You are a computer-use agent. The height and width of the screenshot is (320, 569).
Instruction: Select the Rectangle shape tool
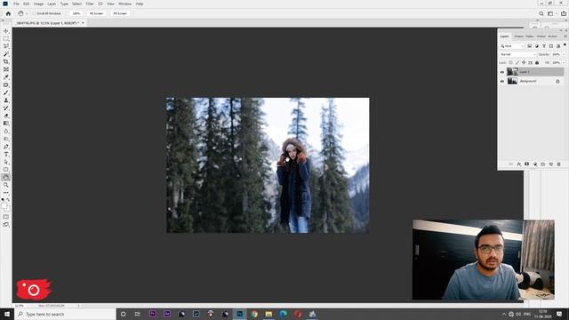click(x=6, y=170)
